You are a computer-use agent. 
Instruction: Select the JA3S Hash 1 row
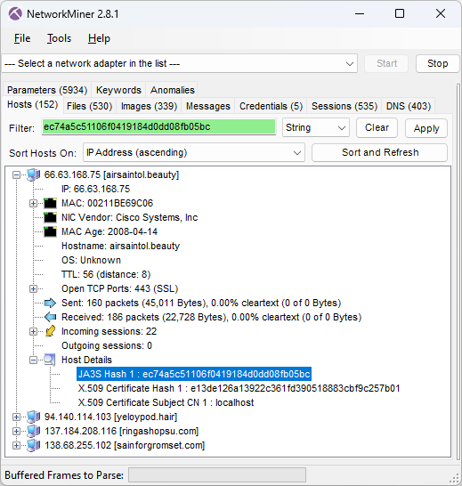click(194, 374)
